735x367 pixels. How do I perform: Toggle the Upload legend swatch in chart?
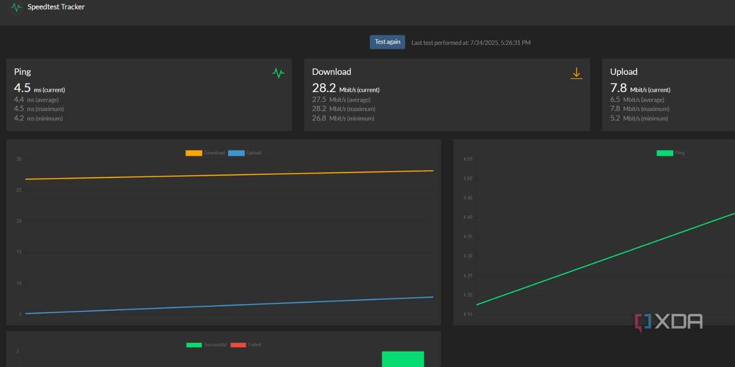point(236,153)
